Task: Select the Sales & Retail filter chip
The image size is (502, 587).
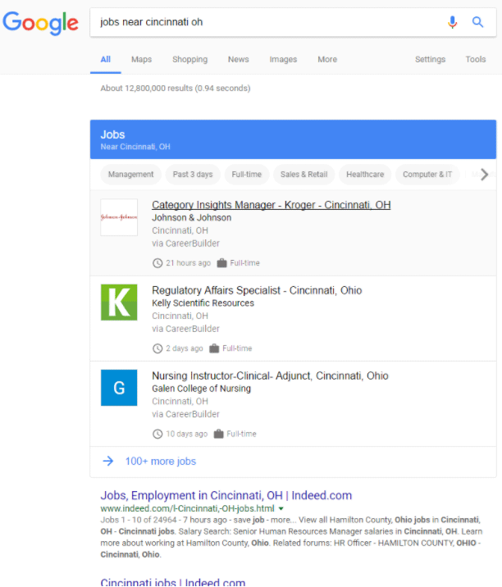Action: point(303,175)
